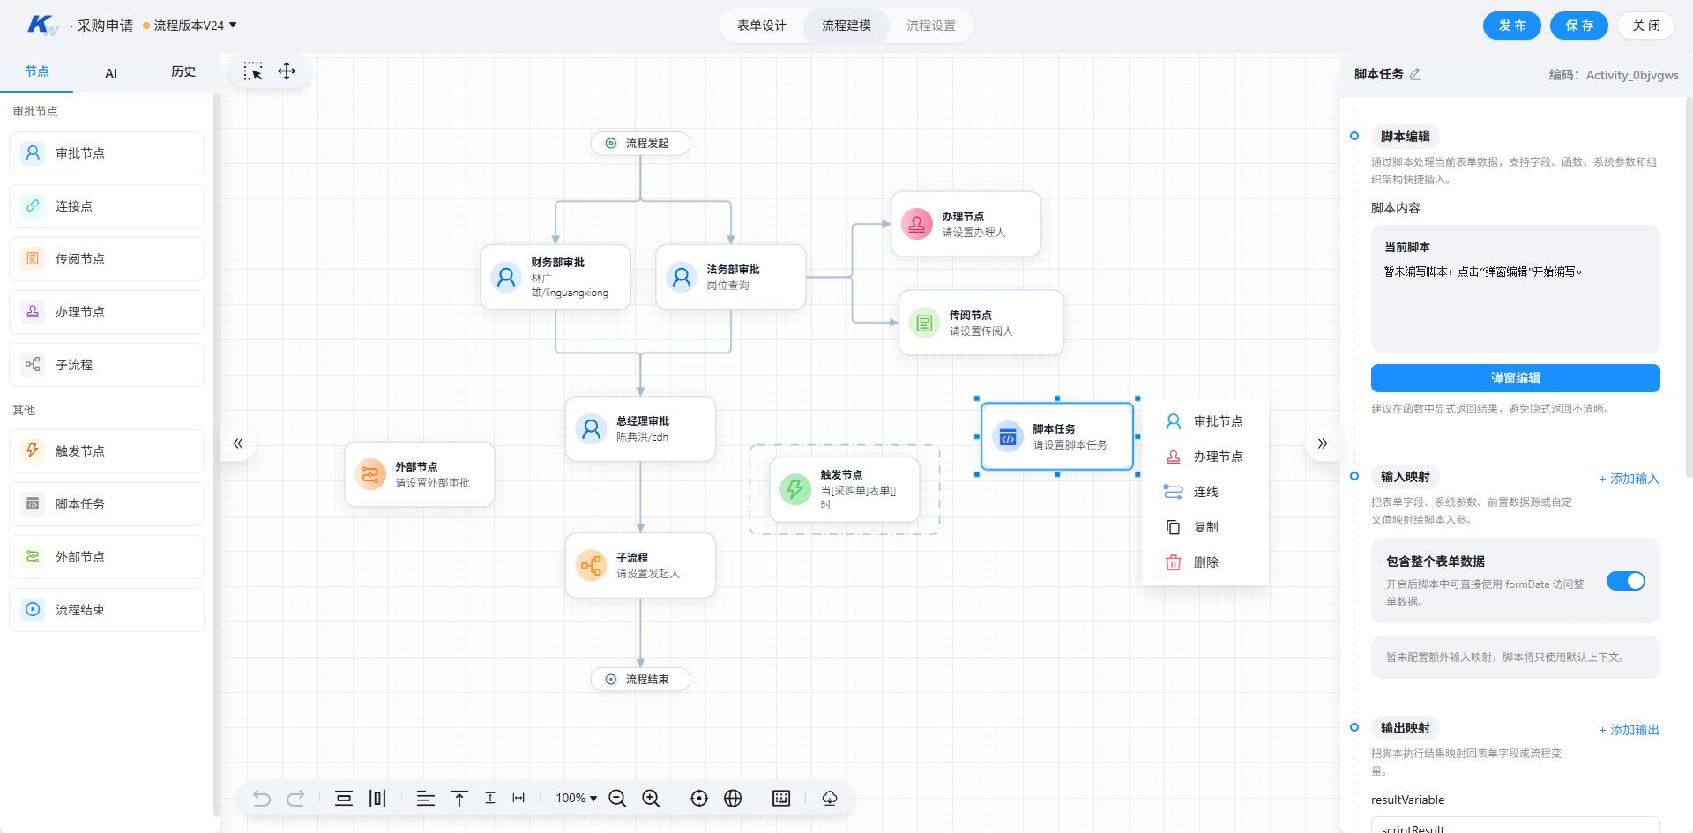
Task: Activate the move canvas tool
Action: click(x=287, y=71)
